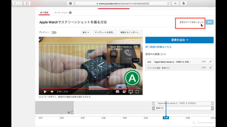The image size is (227, 127).
Task: Open the 表示 dropdown
Action: (x=86, y=32)
